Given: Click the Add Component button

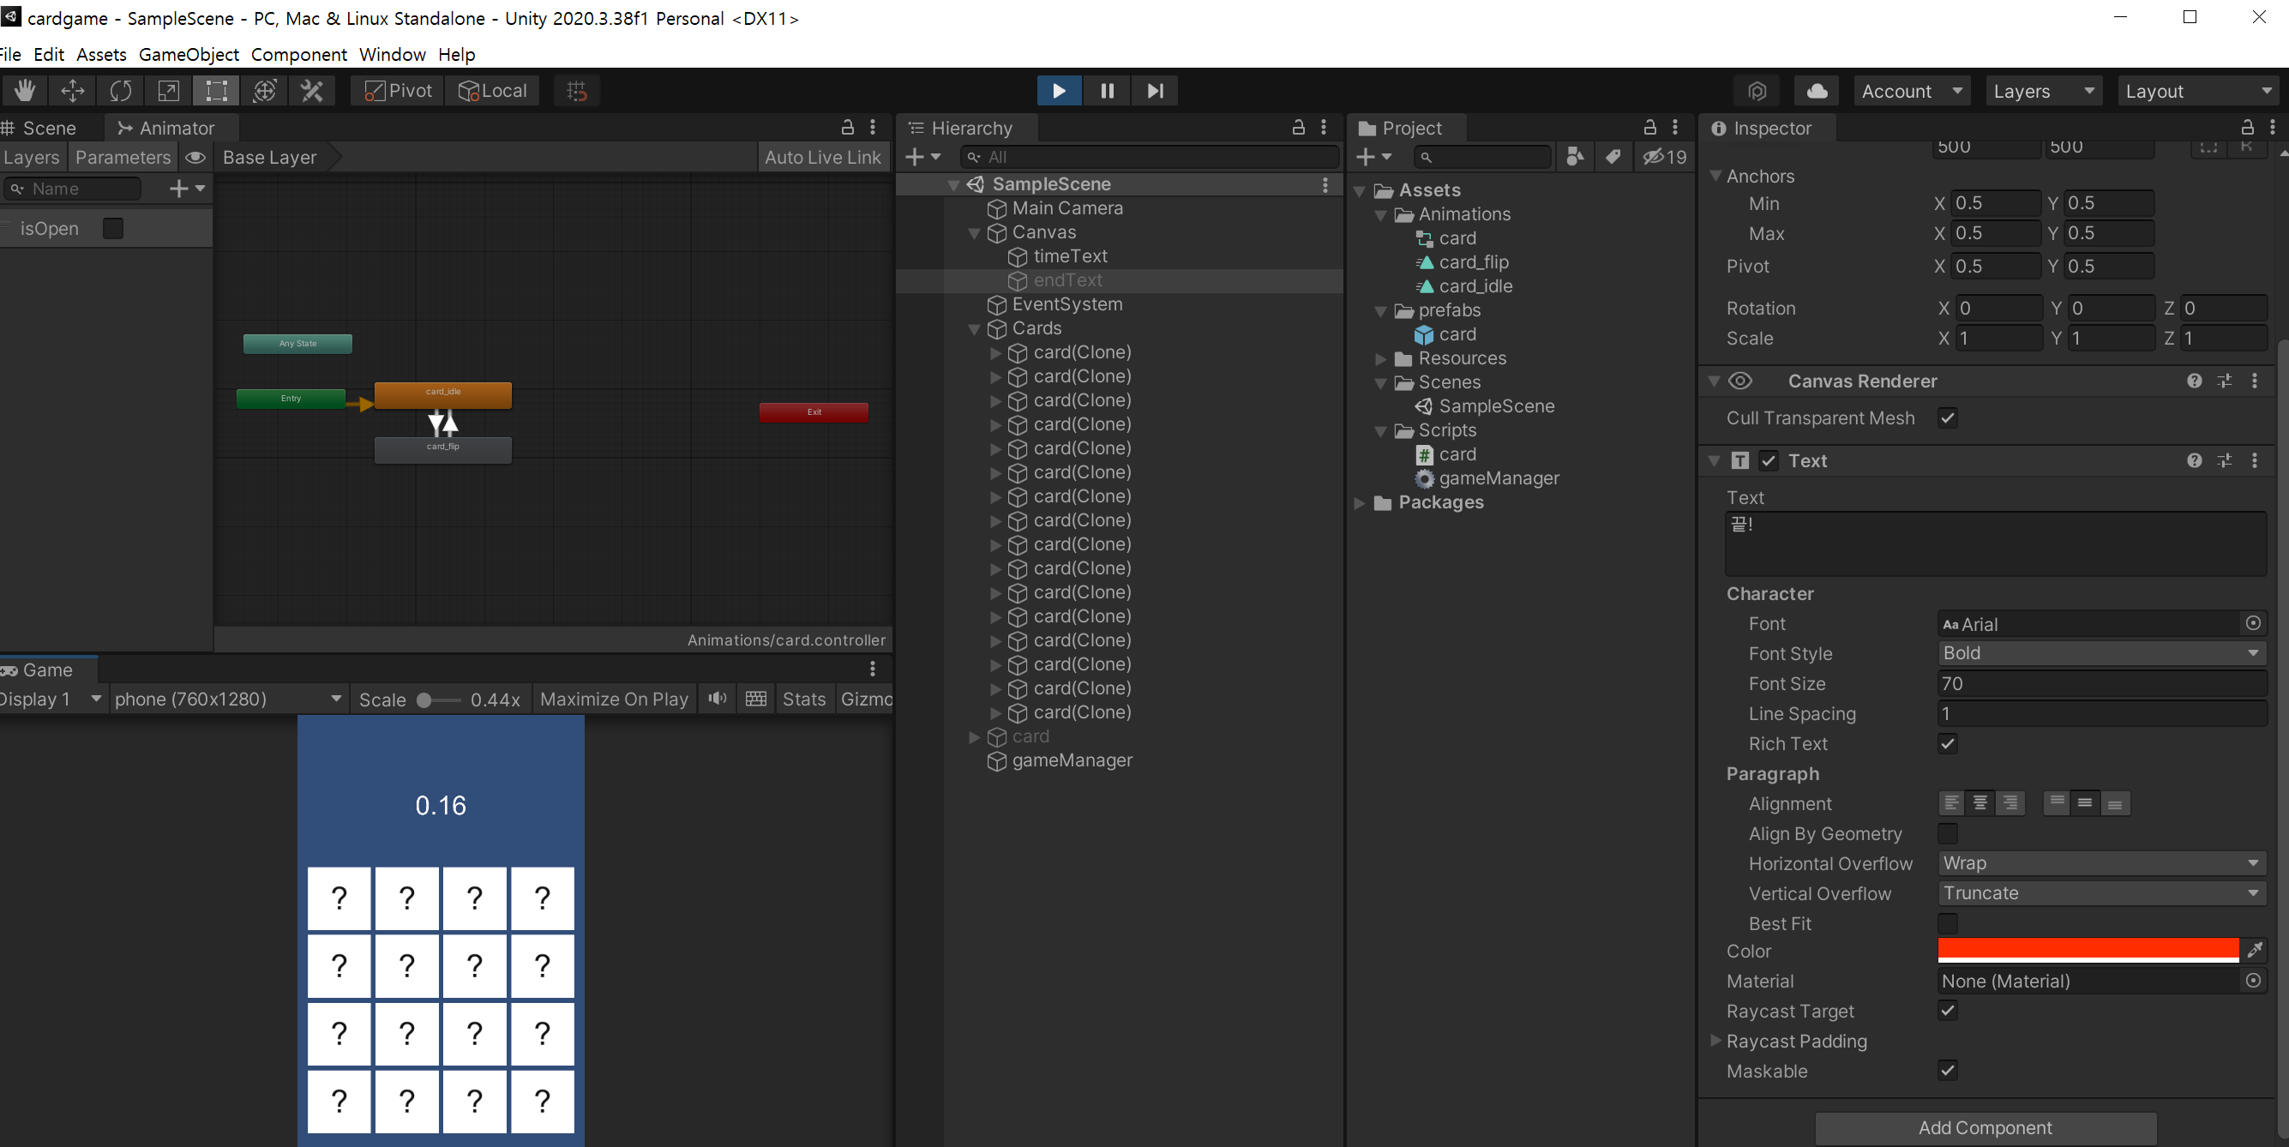Looking at the screenshot, I should pyautogui.click(x=1984, y=1126).
